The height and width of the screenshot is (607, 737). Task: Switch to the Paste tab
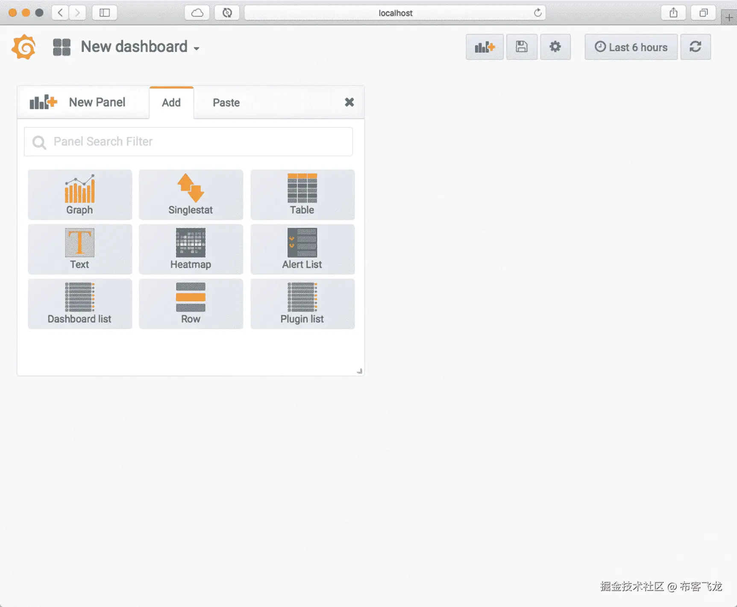[226, 103]
